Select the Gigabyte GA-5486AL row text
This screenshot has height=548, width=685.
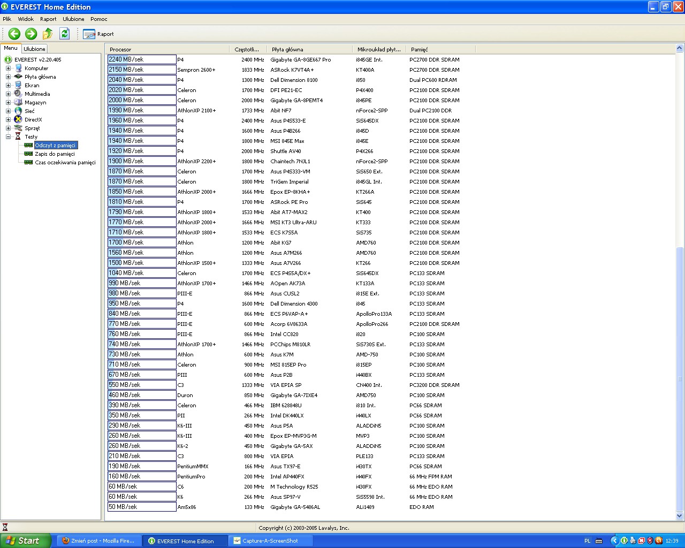pos(295,507)
